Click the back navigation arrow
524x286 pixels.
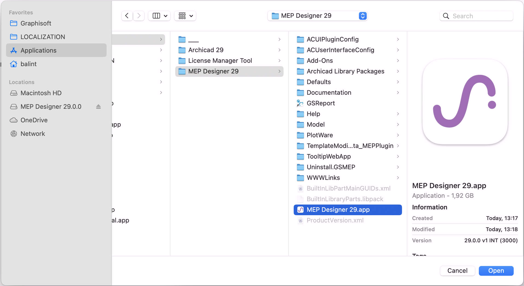tap(127, 16)
